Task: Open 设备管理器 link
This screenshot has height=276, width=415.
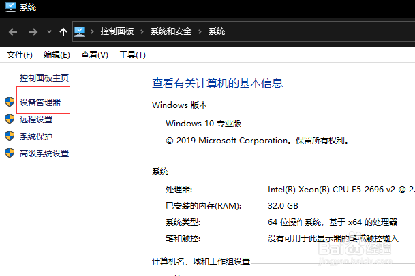Action: point(40,102)
